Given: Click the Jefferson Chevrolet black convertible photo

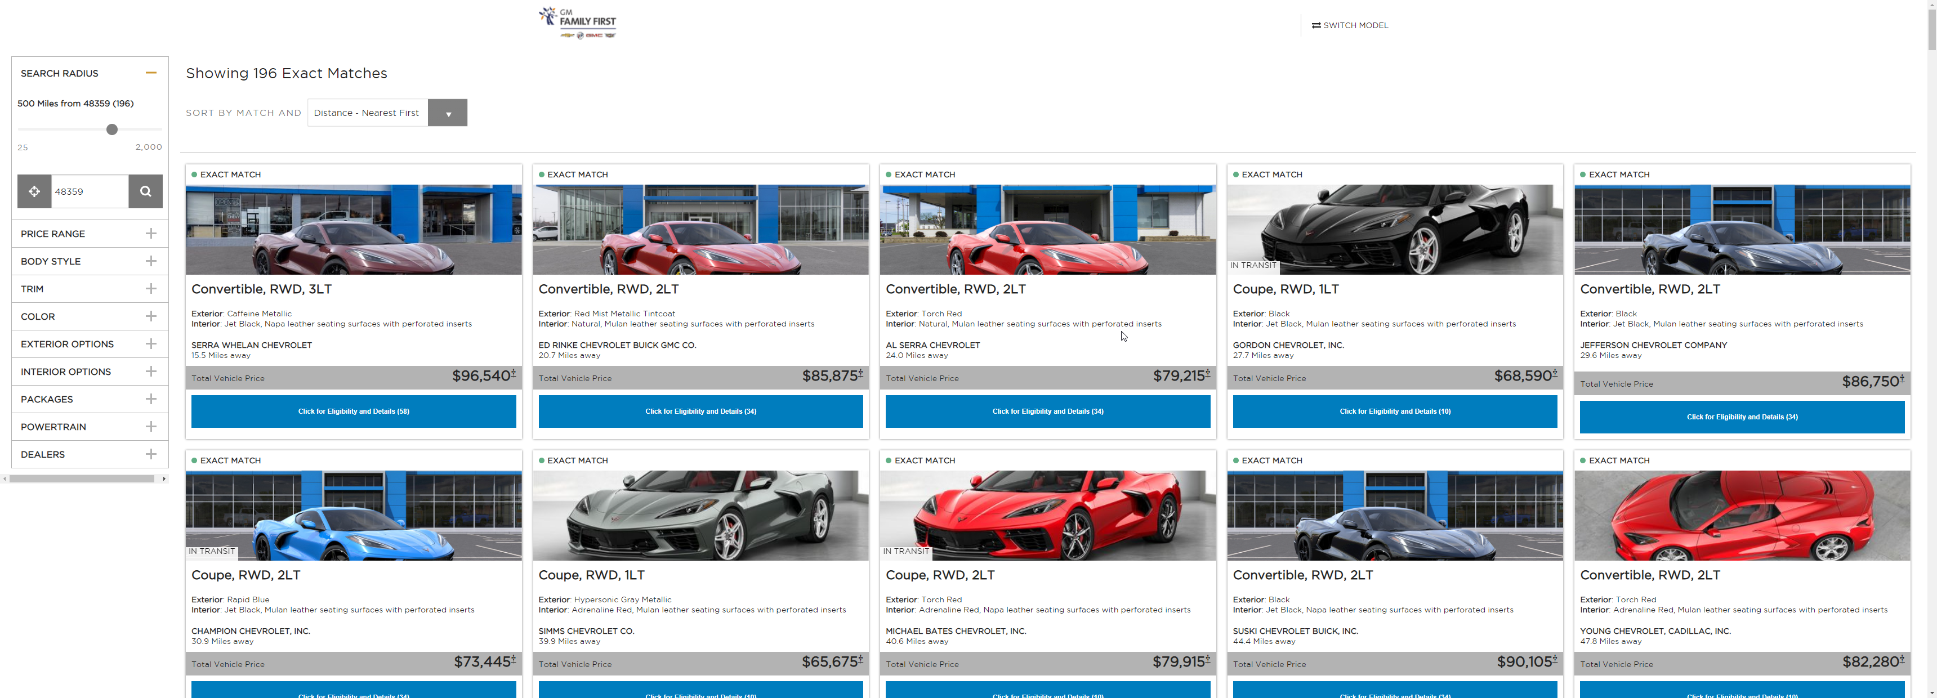Looking at the screenshot, I should click(x=1742, y=229).
